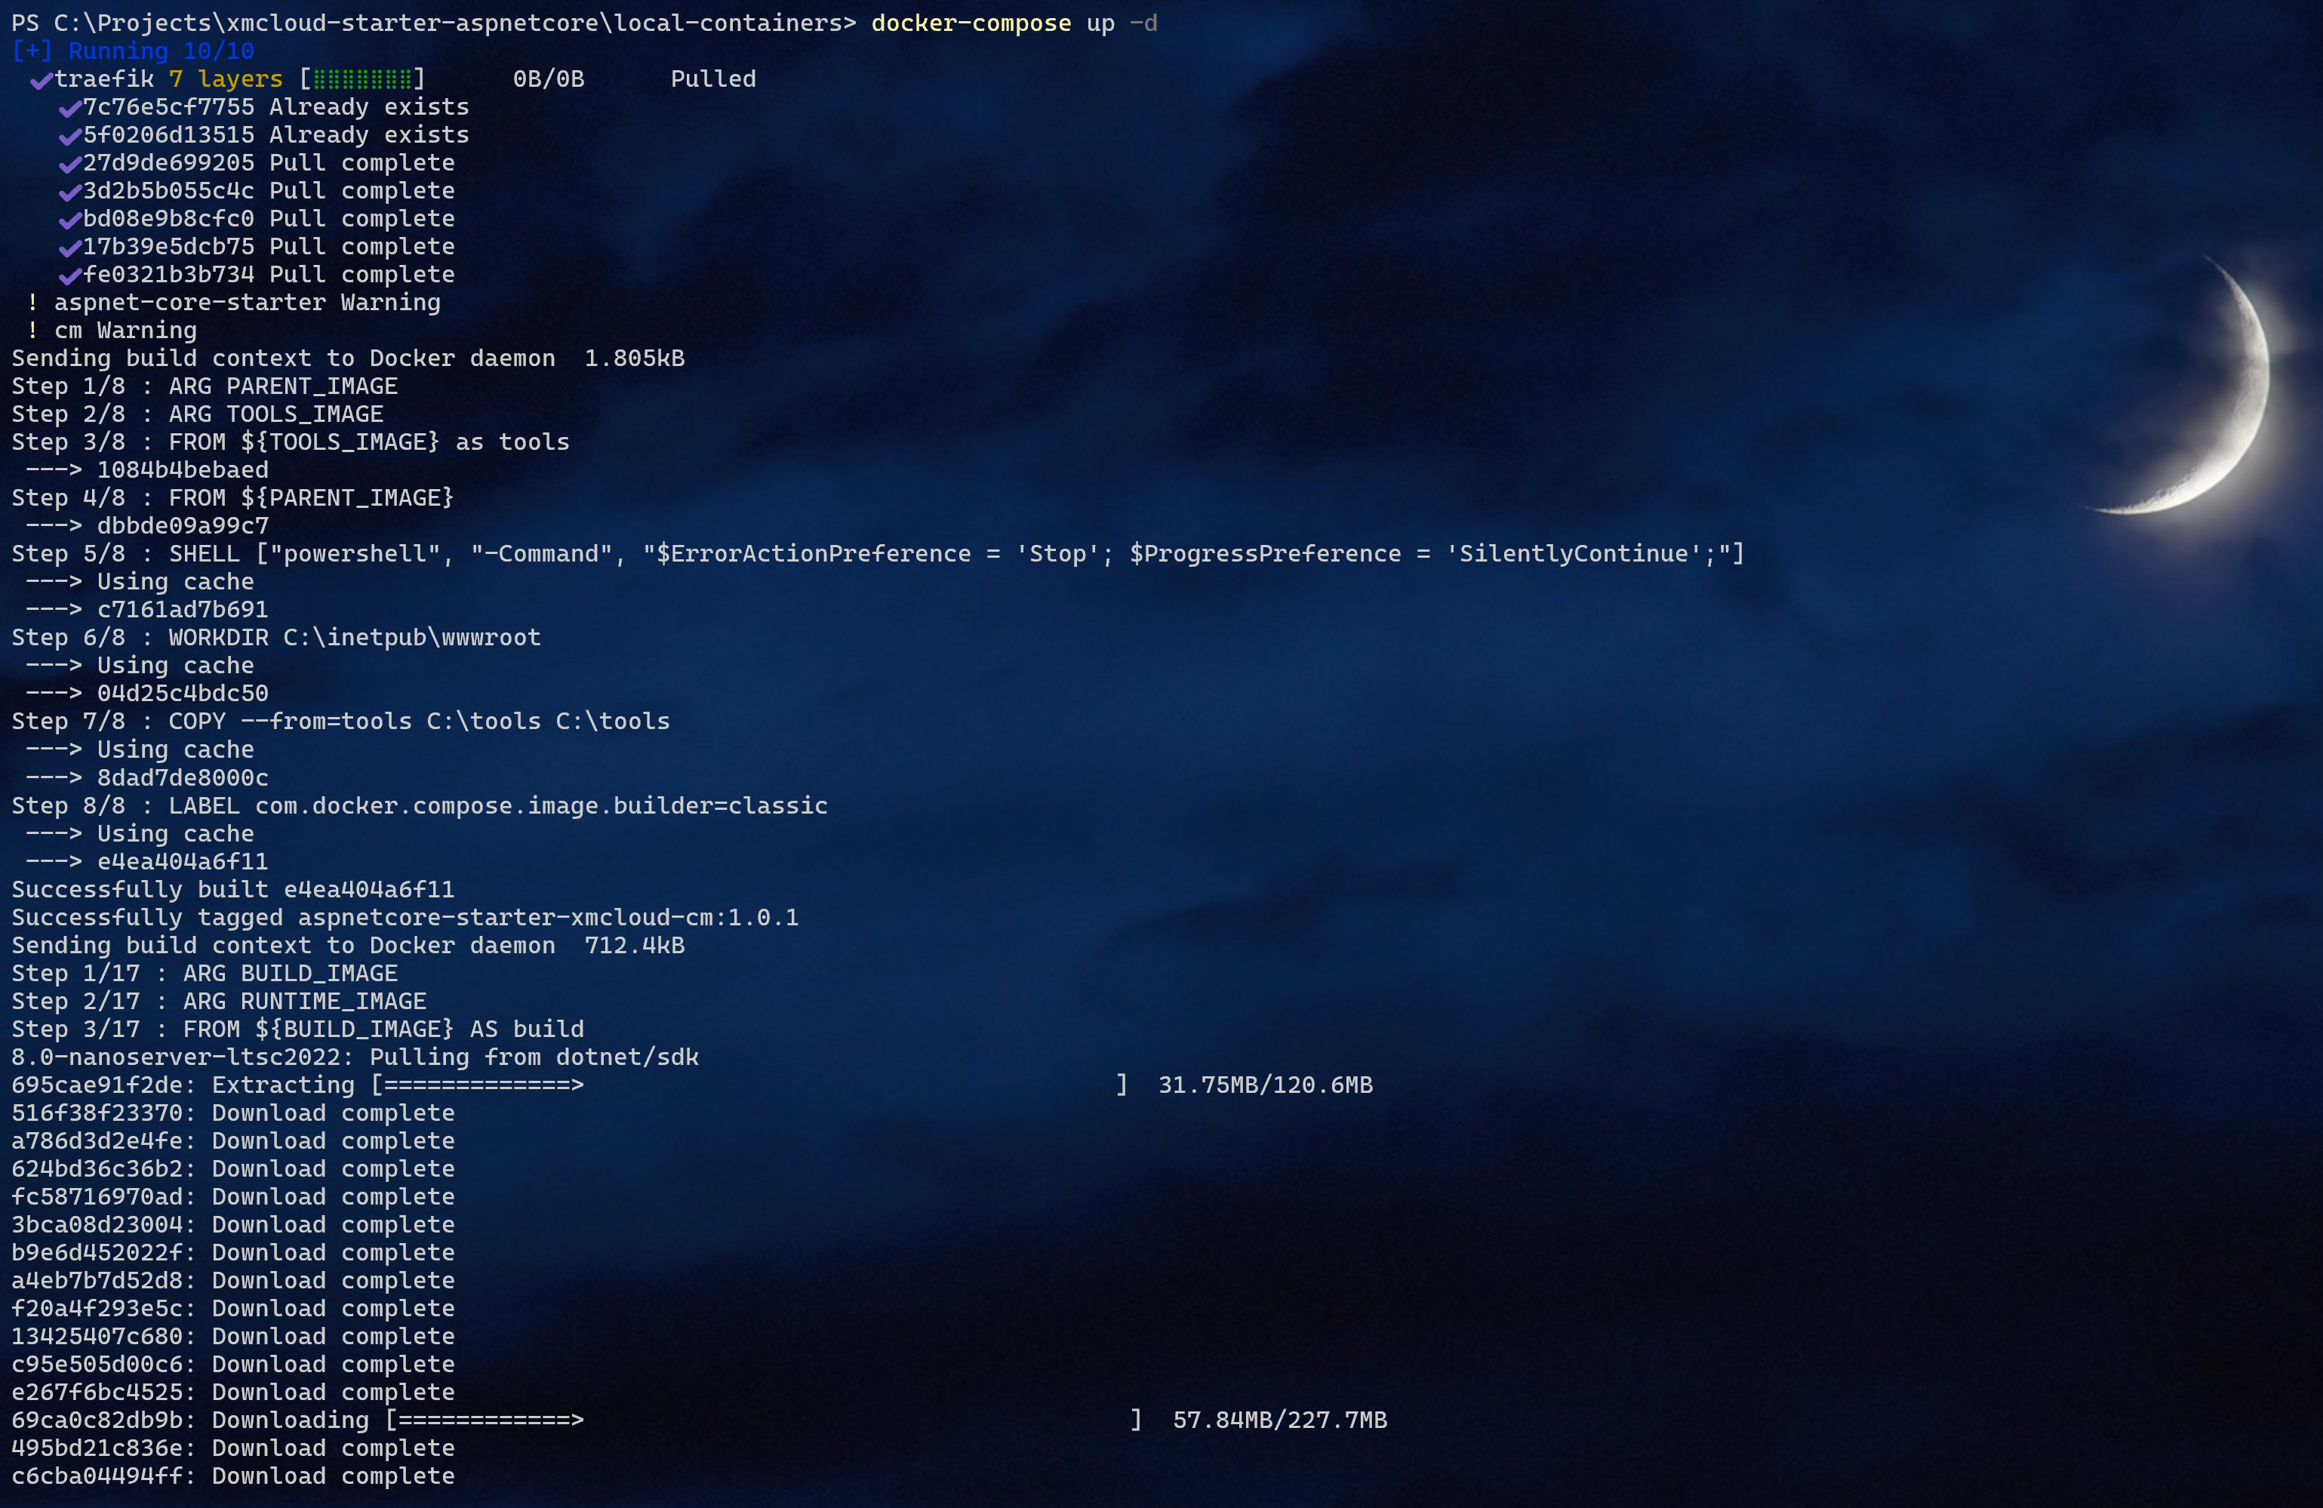
Task: Click 'c6cba04494ff: Download complete' line
Action: coord(233,1477)
